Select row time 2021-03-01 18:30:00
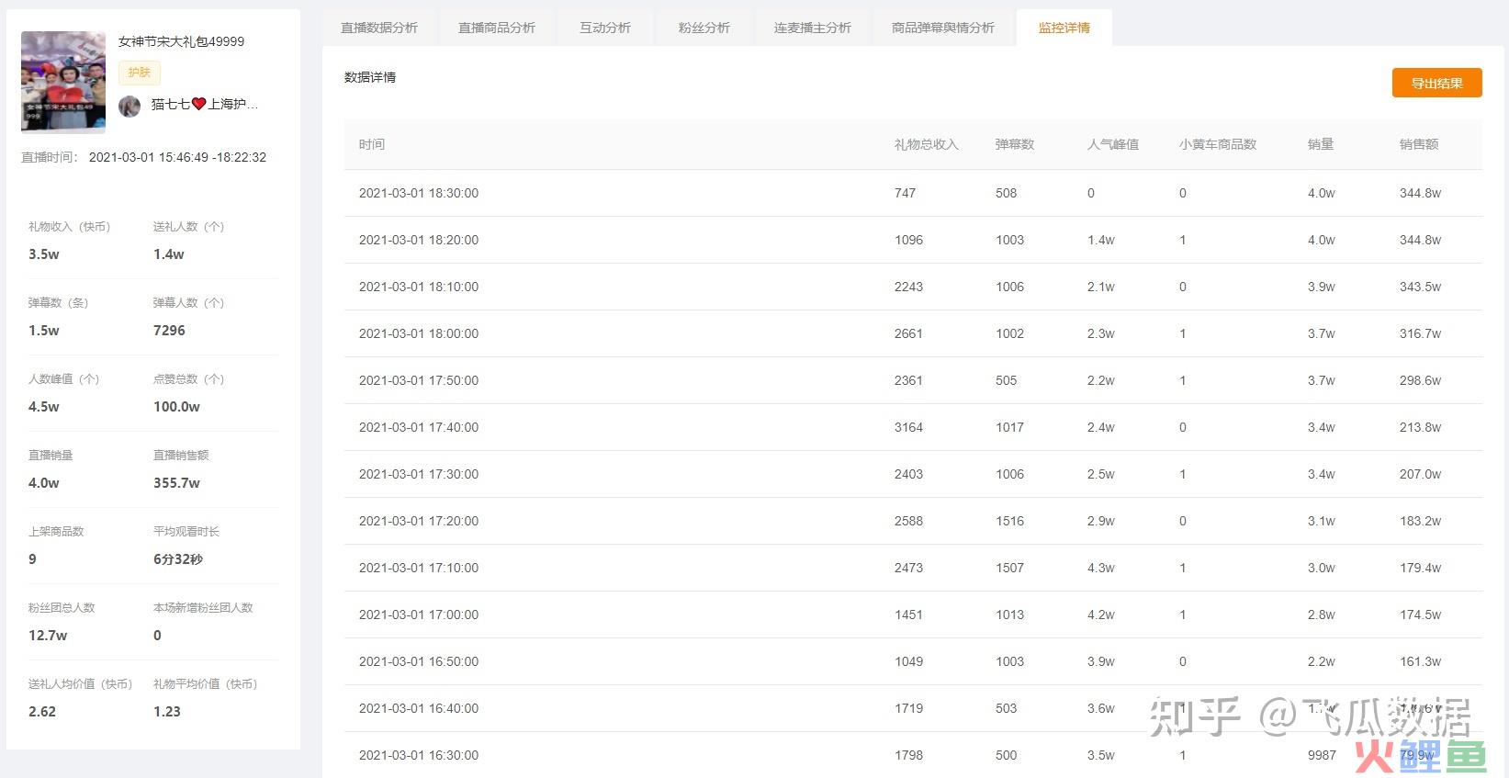This screenshot has height=778, width=1509. (419, 193)
